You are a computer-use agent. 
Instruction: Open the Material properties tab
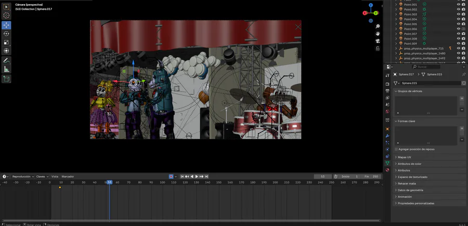pyautogui.click(x=387, y=170)
